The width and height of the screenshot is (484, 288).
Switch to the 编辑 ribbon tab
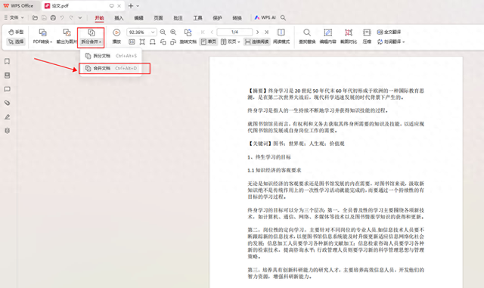[x=138, y=18]
